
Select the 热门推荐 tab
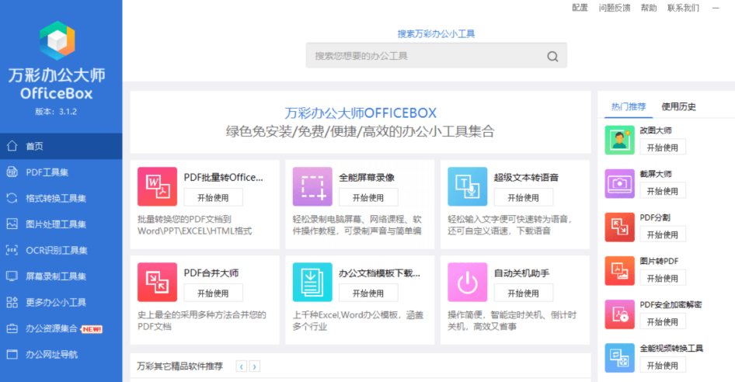[x=629, y=107]
